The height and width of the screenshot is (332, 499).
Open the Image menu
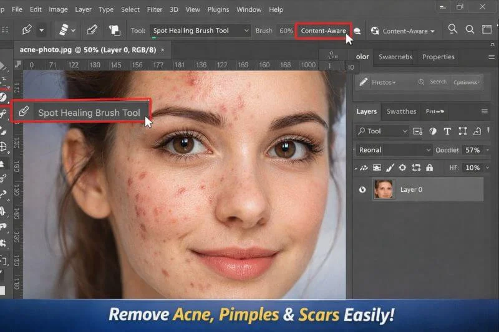point(58,9)
